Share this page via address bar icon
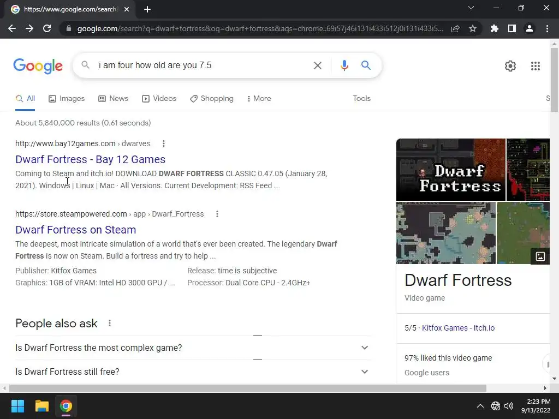This screenshot has height=419, width=559. [x=455, y=28]
